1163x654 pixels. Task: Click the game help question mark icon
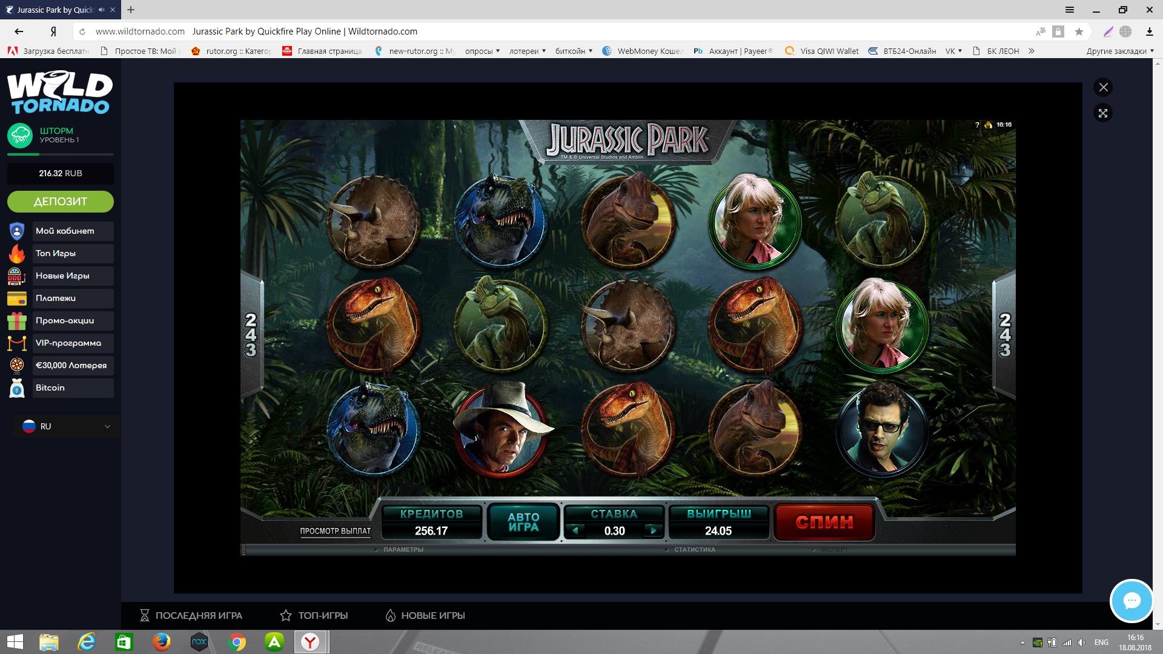pos(977,125)
